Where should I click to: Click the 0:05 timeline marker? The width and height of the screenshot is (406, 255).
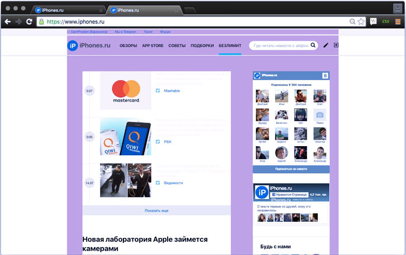click(x=89, y=137)
